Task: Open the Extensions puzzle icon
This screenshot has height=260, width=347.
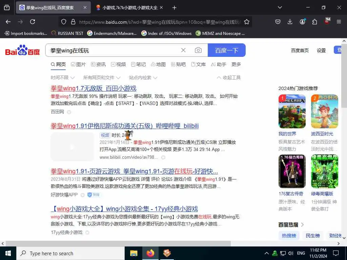Action: (314, 22)
